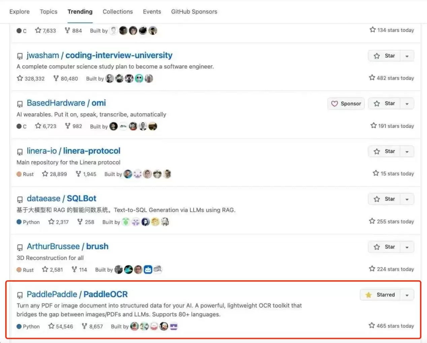Expand star list dropdown for linera-protocol
427x343 pixels.
pyautogui.click(x=407, y=152)
